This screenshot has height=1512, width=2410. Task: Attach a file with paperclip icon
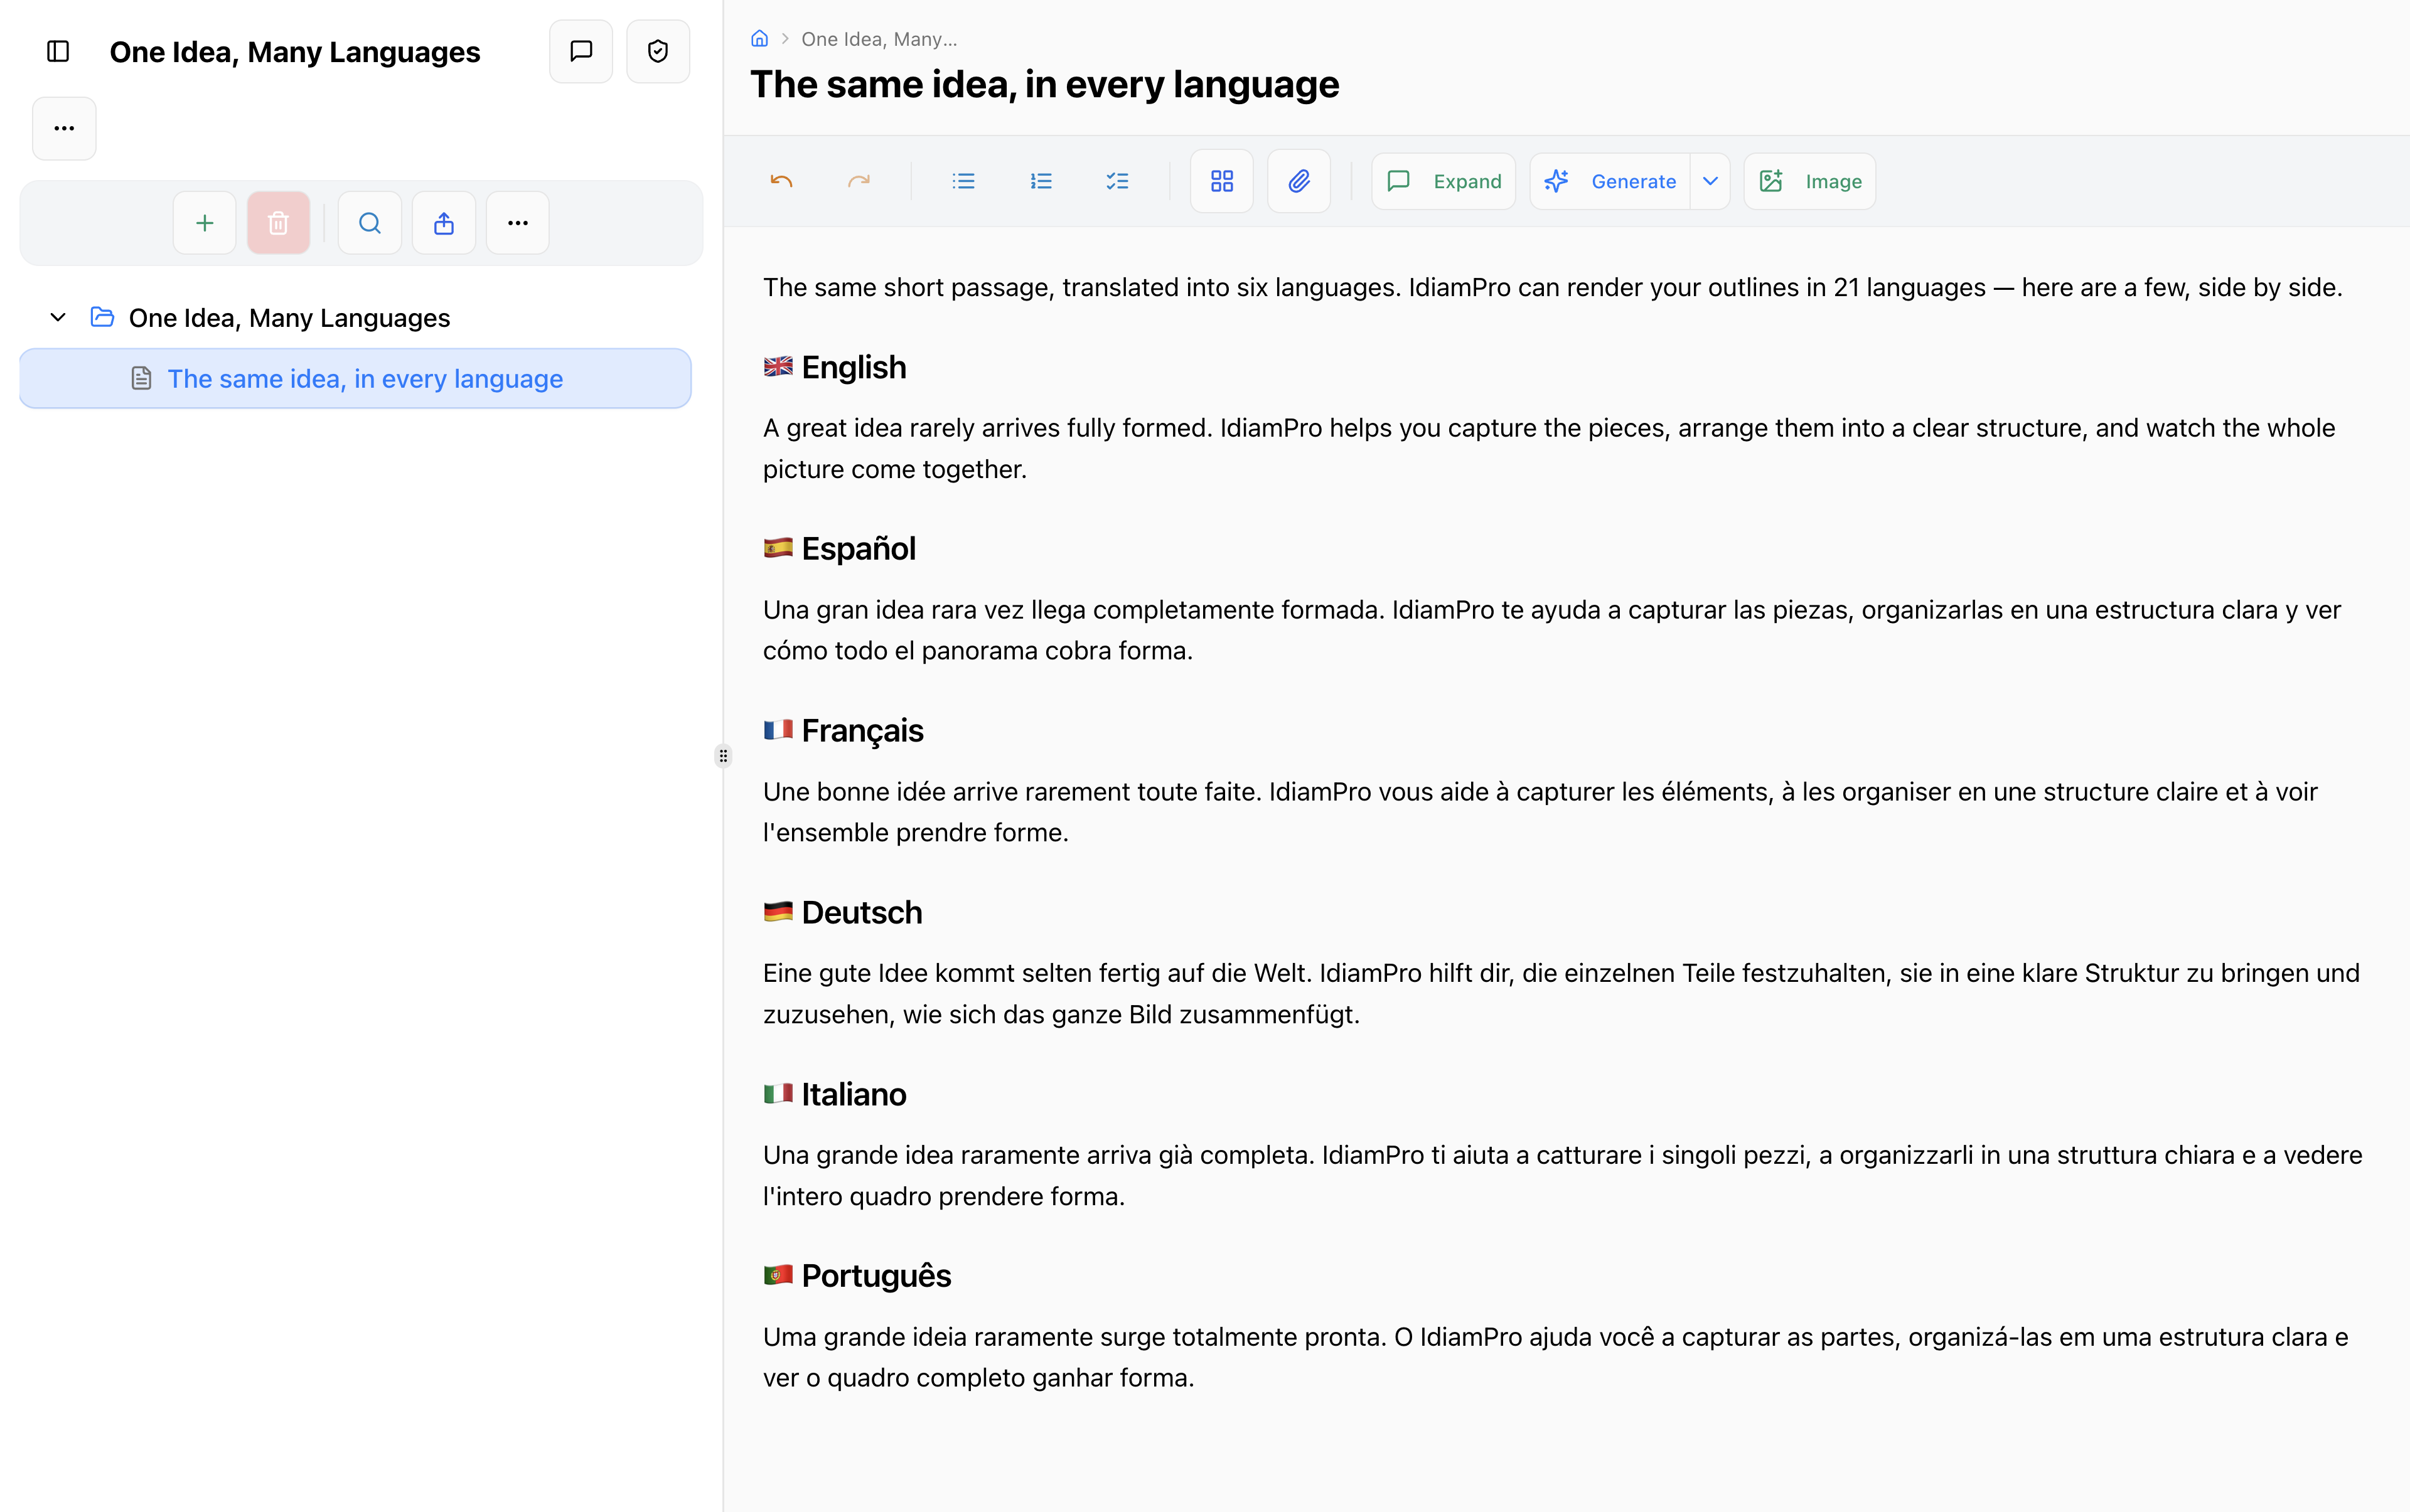click(x=1299, y=181)
